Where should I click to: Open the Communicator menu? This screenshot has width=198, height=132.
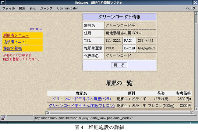pos(67,8)
